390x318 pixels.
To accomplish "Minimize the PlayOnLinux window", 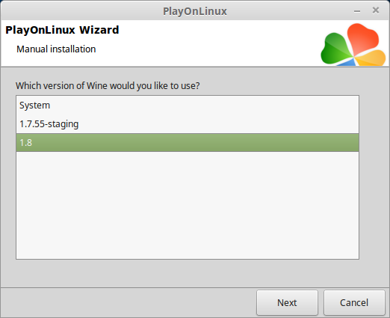I will [x=357, y=11].
